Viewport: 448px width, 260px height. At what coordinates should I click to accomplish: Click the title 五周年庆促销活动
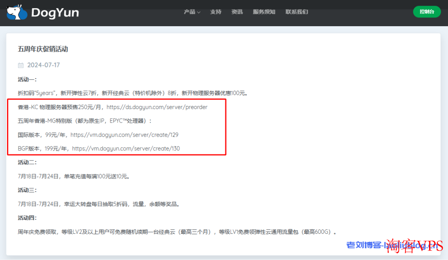click(43, 49)
